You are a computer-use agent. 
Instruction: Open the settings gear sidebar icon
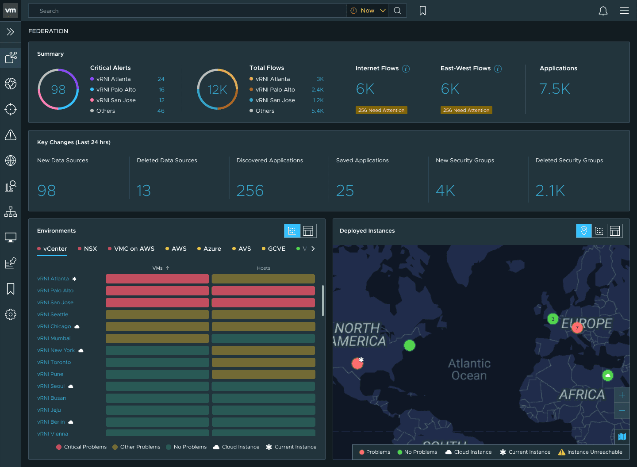pos(11,314)
